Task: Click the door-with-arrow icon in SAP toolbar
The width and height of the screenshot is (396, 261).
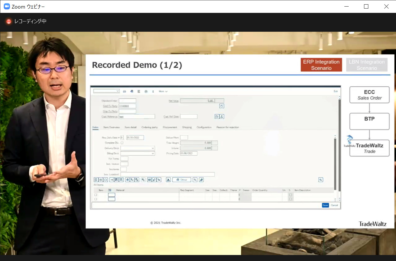Action: click(132, 91)
